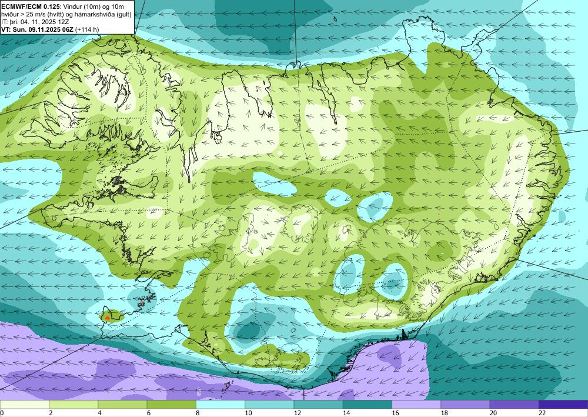
Task: Click the light green 2–4 m/s legend swatch
Action: [x=73, y=405]
